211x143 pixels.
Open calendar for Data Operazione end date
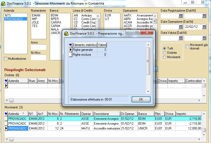pos(204,27)
